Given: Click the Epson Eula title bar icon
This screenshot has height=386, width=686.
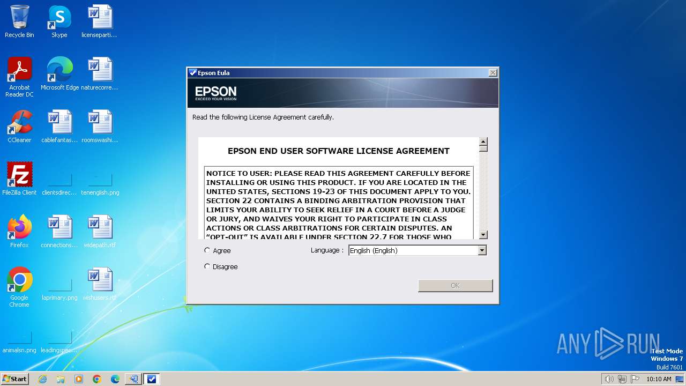Looking at the screenshot, I should click(193, 73).
